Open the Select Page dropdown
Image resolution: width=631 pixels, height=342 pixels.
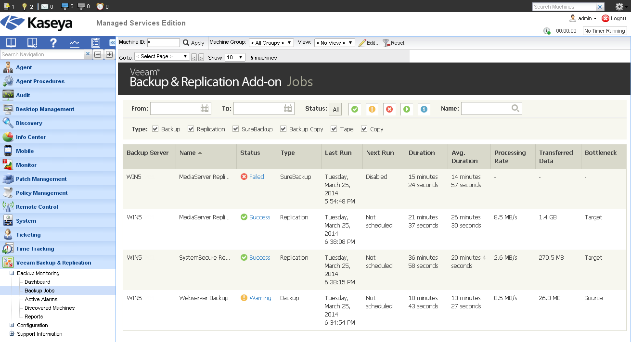162,57
